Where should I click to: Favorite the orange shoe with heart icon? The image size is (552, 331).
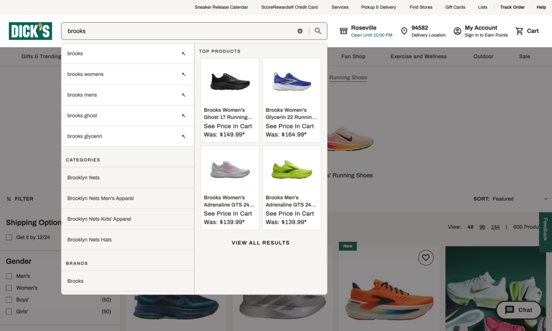coord(426,258)
